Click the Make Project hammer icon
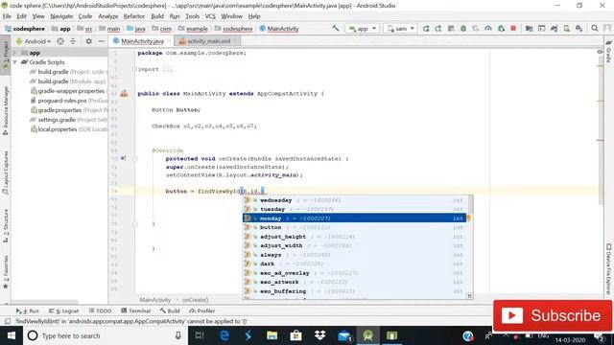The image size is (614, 345). click(x=336, y=28)
